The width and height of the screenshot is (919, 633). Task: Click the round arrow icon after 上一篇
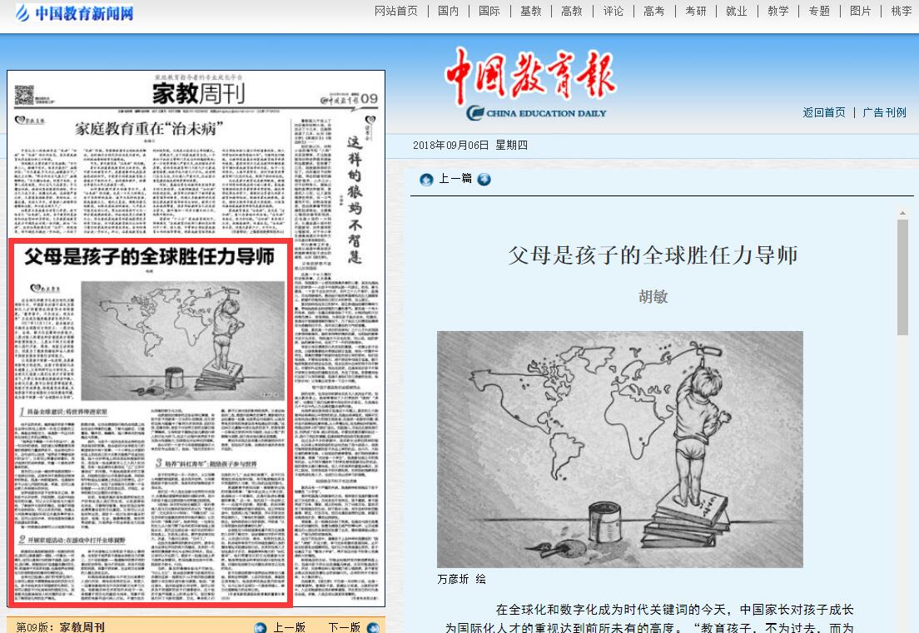(484, 179)
